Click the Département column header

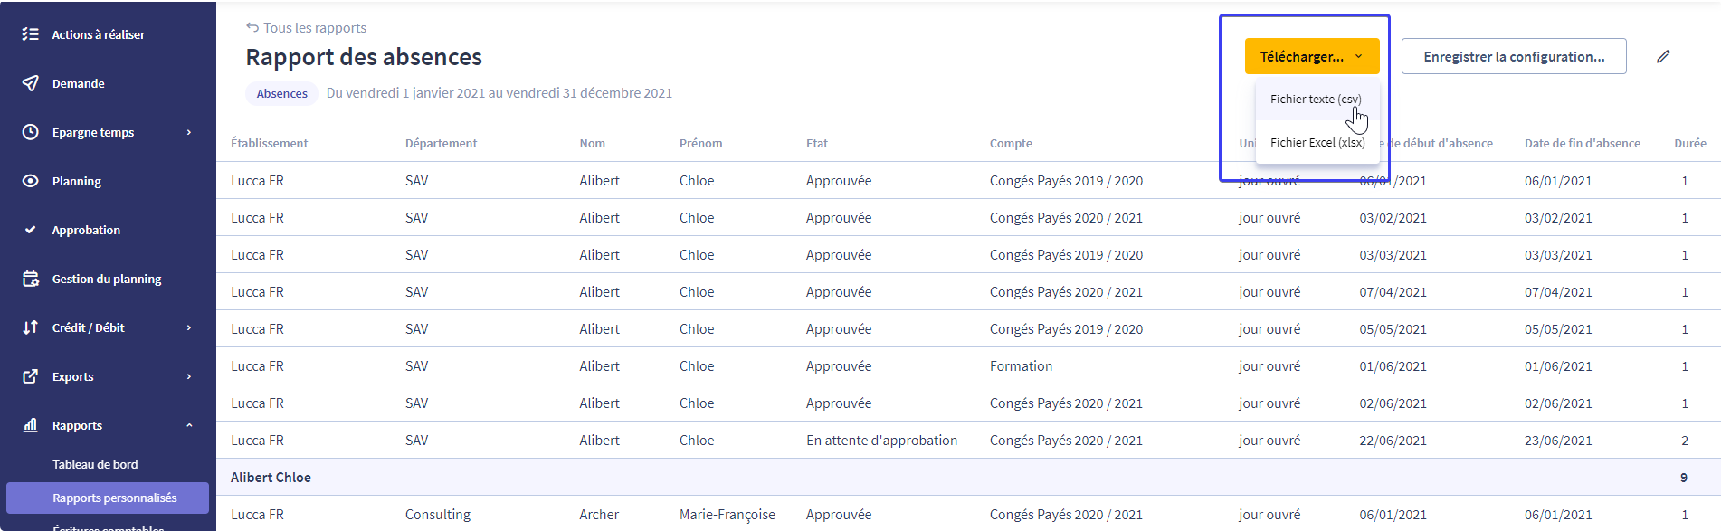click(441, 143)
